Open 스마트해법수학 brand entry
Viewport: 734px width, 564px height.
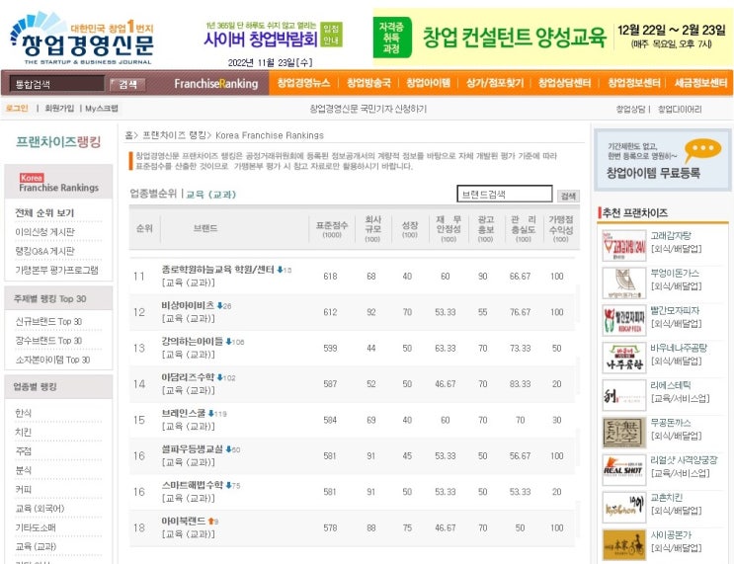192,485
